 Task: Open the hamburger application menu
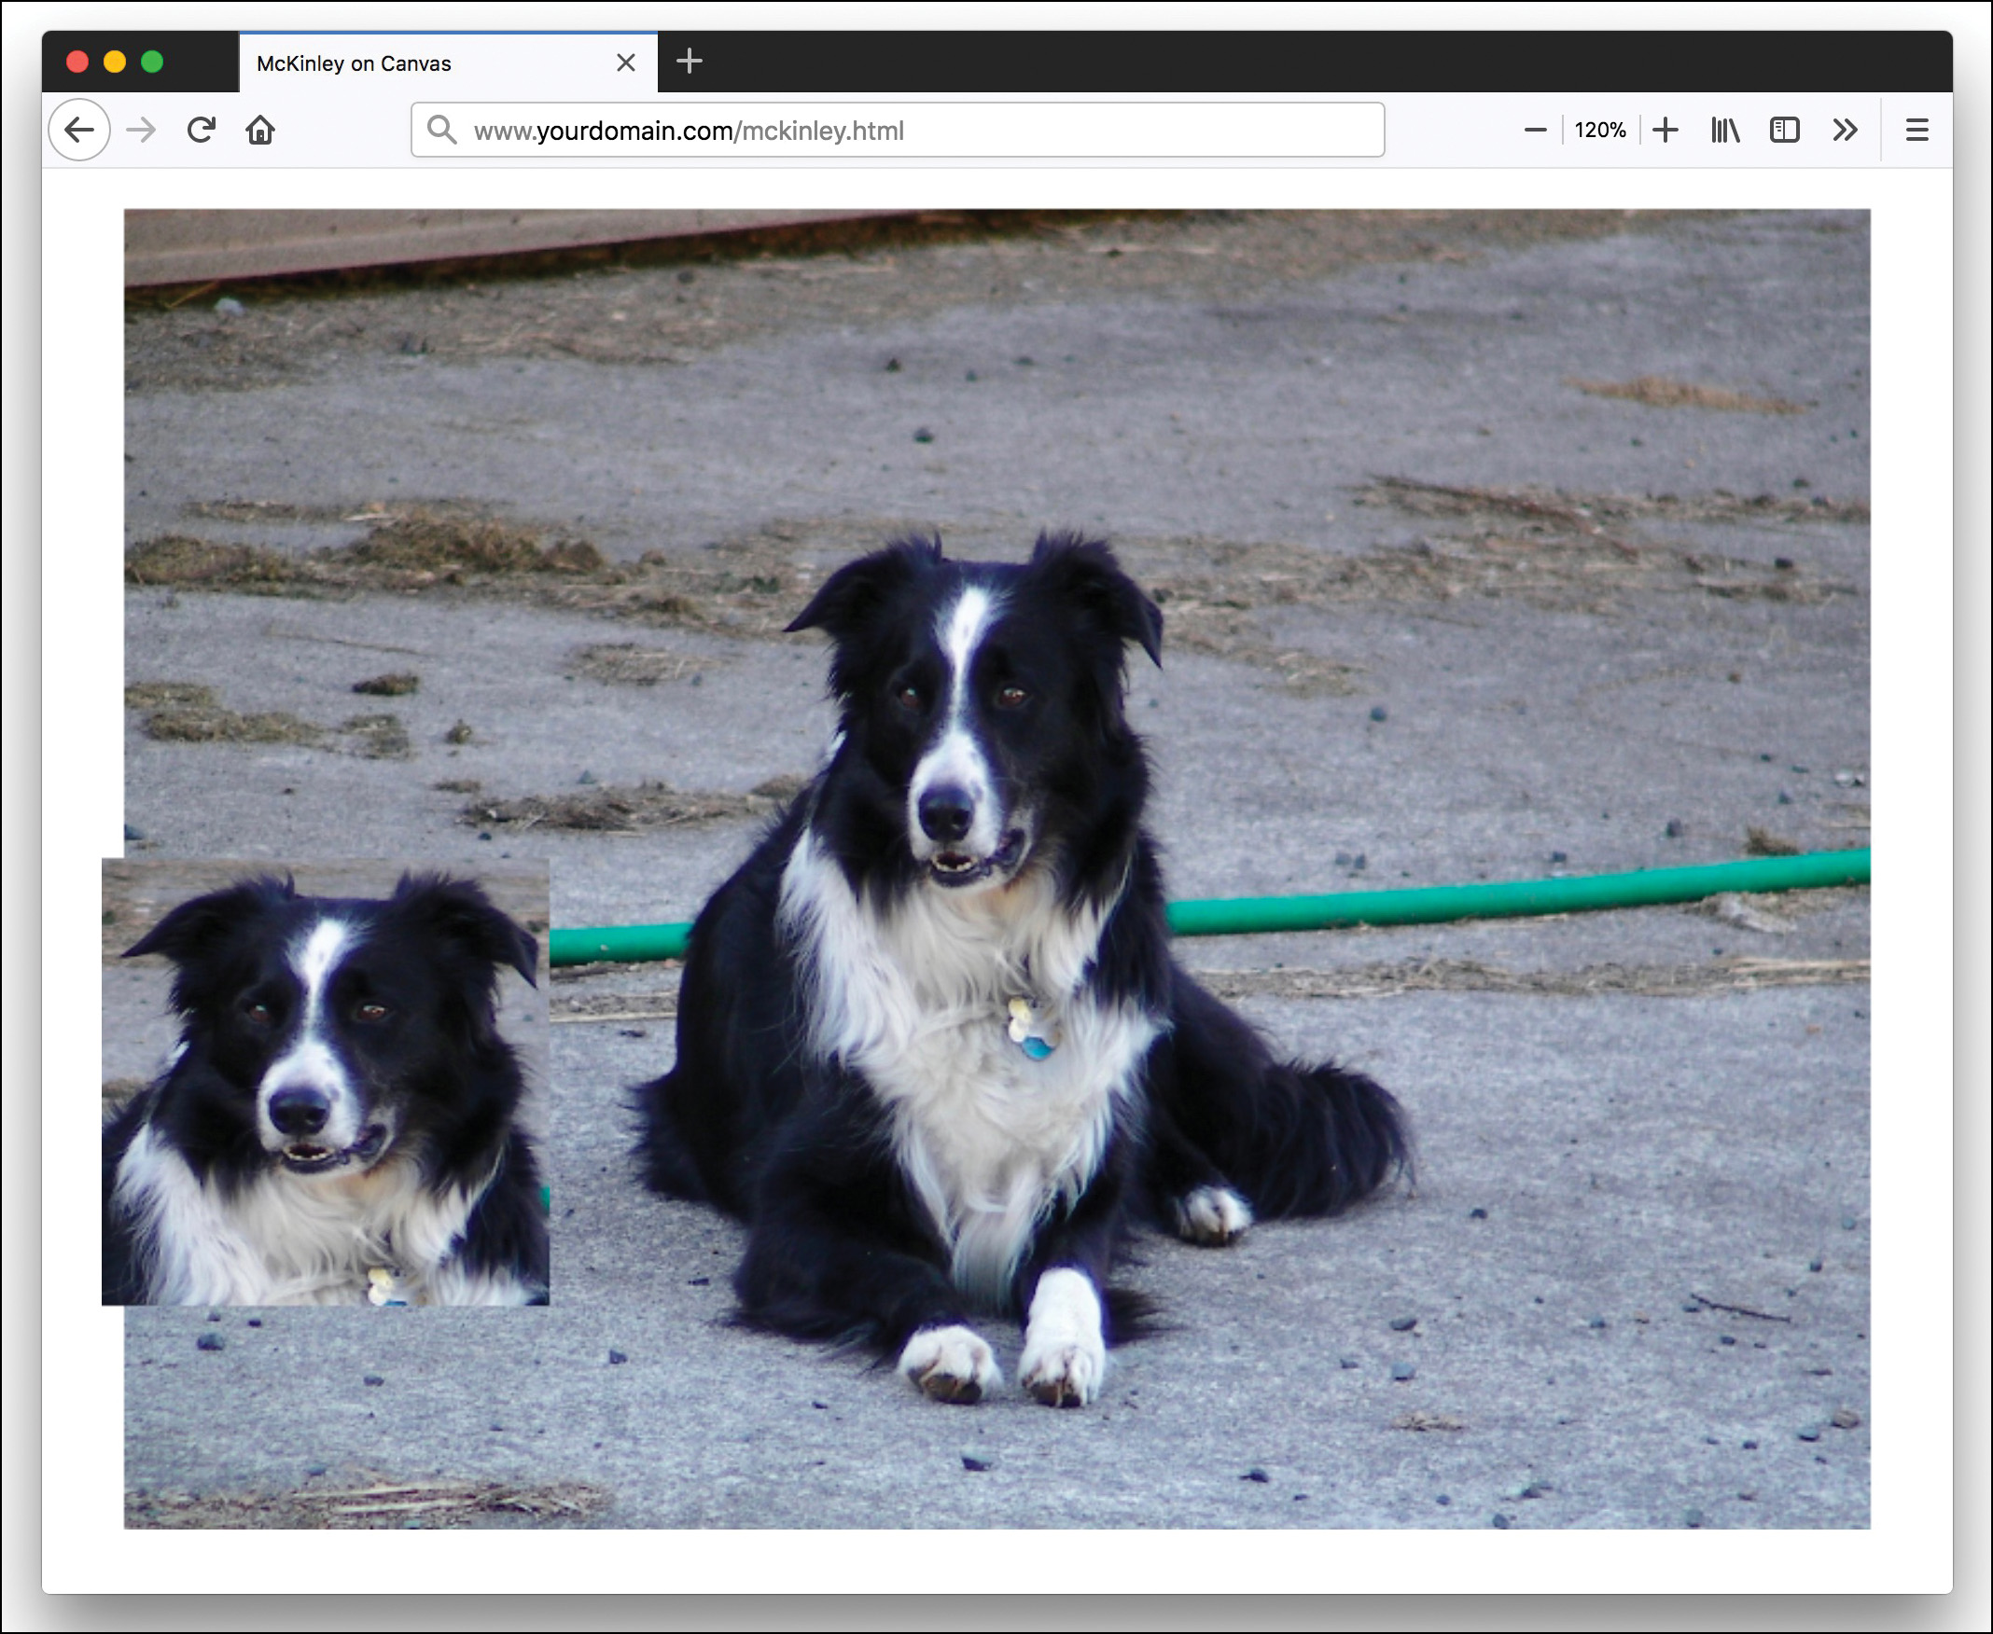1916,130
